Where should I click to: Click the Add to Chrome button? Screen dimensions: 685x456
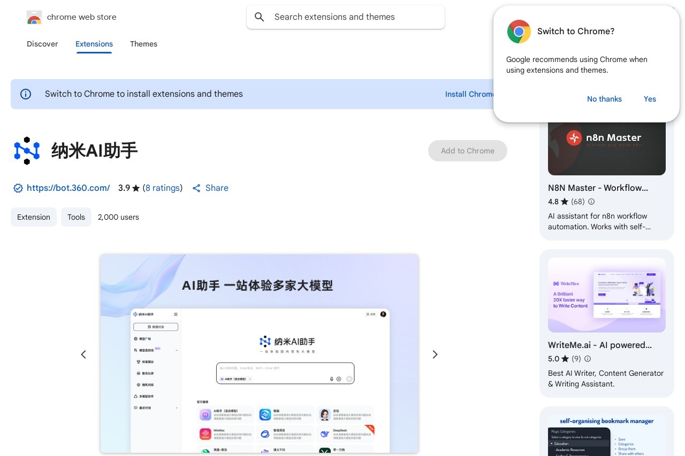[468, 151]
